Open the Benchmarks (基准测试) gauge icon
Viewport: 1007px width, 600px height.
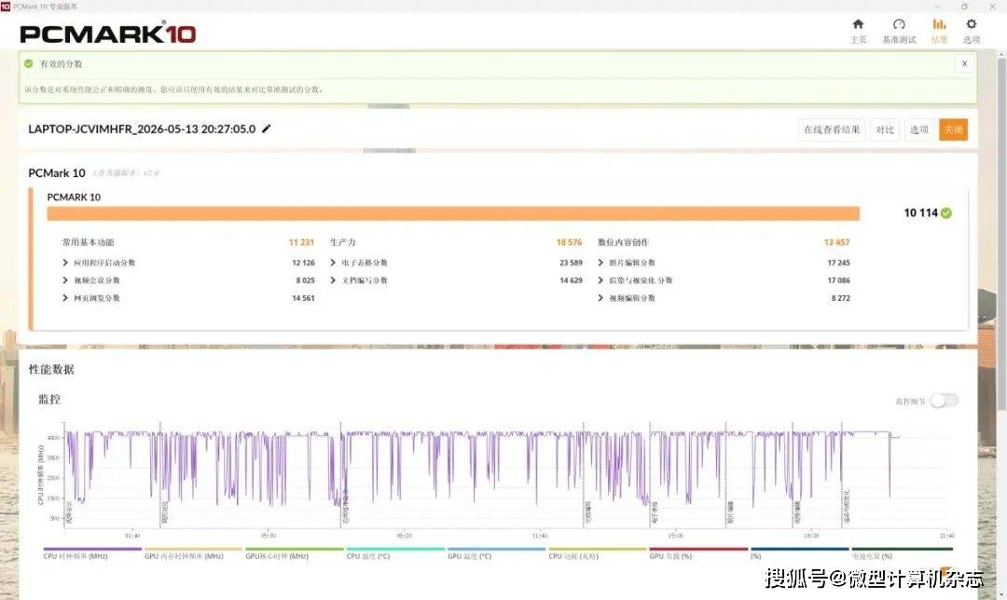pos(899,24)
